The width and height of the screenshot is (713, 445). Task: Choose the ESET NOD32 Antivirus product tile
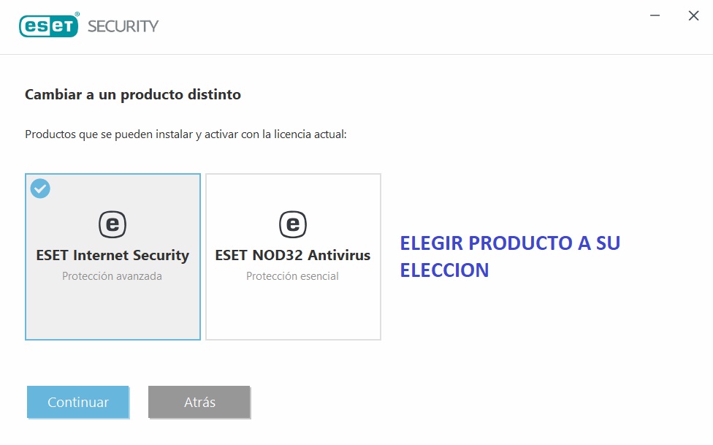[x=293, y=307]
